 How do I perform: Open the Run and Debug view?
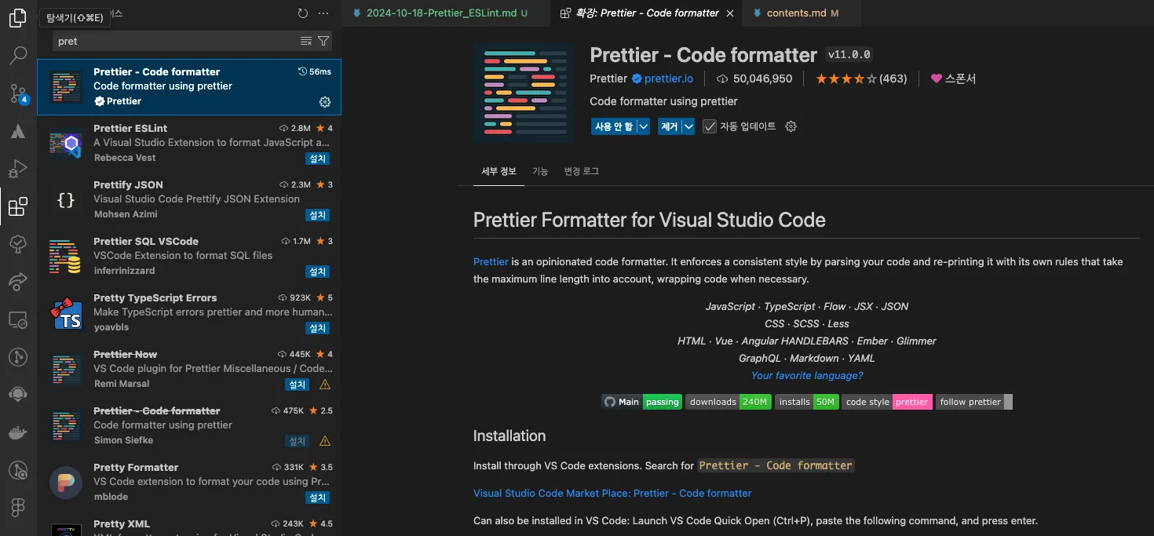click(x=17, y=169)
